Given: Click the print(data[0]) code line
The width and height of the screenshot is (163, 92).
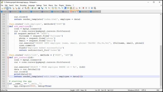Looking at the screenshot, I should [23, 74].
